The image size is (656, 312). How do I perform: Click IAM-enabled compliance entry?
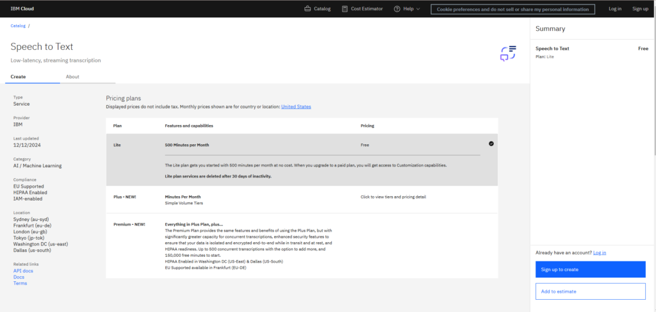[28, 199]
